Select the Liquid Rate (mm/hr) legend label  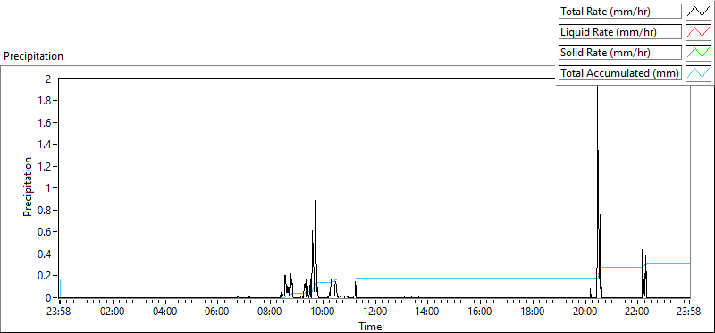[x=620, y=32]
